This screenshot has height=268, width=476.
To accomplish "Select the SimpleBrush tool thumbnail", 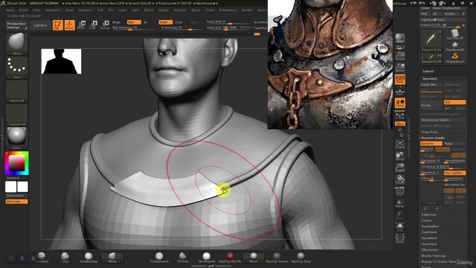I will [x=454, y=58].
